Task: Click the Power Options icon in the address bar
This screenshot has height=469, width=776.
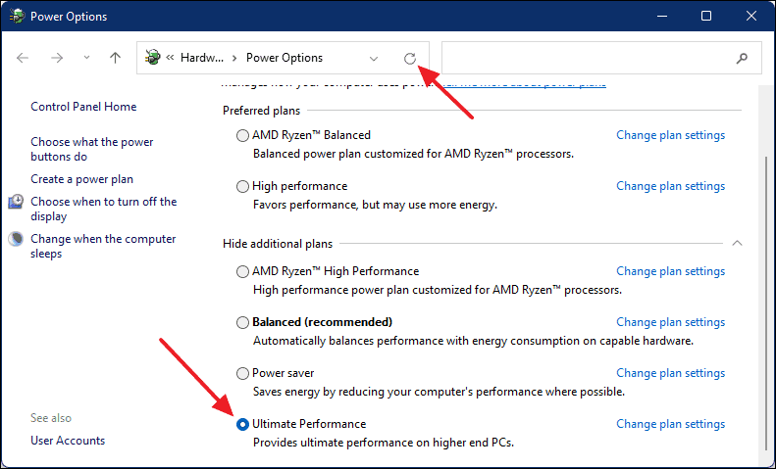Action: [x=153, y=57]
